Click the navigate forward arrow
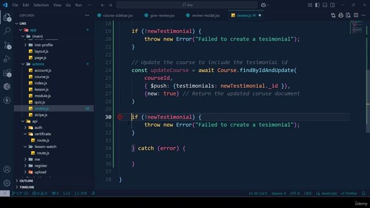The width and height of the screenshot is (370, 208). click(110, 5)
